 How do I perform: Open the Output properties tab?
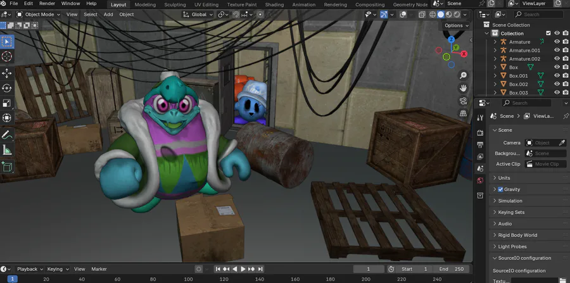(x=480, y=145)
